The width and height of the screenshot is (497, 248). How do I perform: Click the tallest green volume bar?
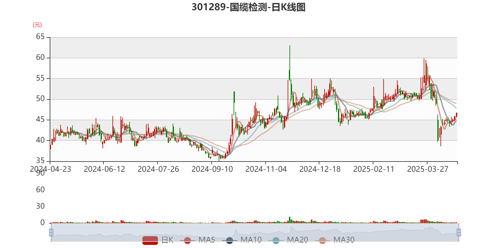[290, 220]
